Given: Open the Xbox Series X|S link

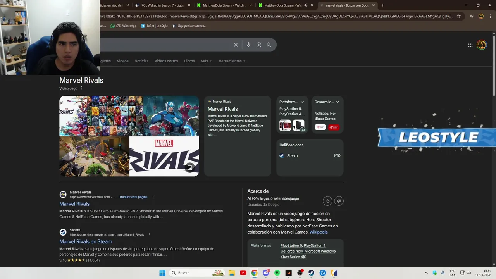Looking at the screenshot, I should coord(293,257).
